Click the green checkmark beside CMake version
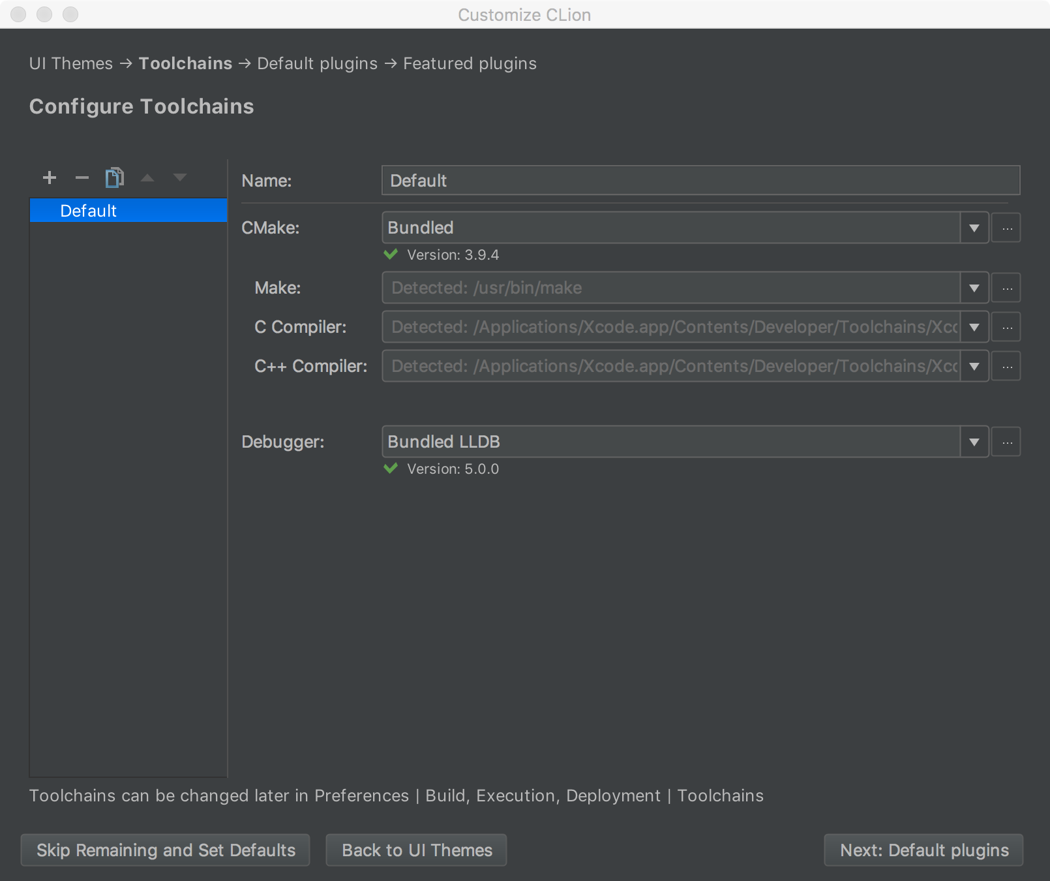The image size is (1050, 881). click(391, 254)
